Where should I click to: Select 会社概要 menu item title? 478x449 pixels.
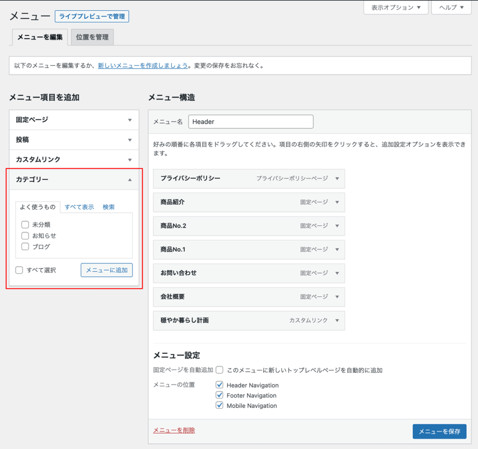point(173,296)
